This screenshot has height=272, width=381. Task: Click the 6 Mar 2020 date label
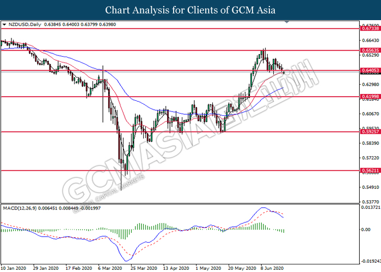(x=110, y=268)
